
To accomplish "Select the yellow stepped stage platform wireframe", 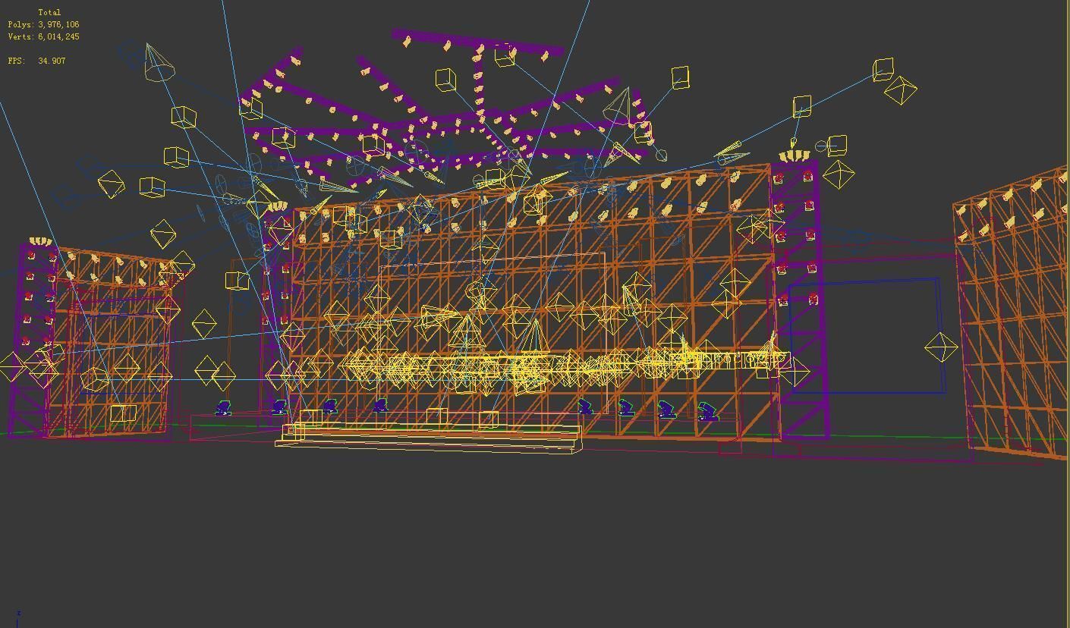I will pos(429,439).
